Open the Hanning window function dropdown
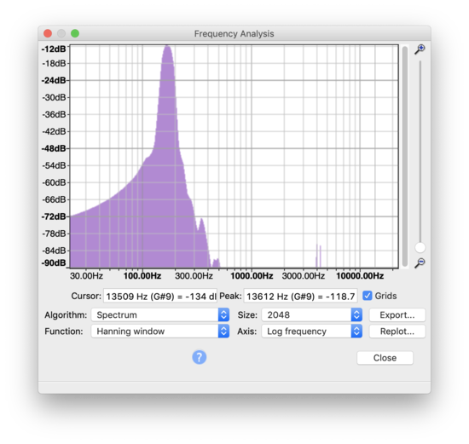469x444 pixels. (x=160, y=332)
